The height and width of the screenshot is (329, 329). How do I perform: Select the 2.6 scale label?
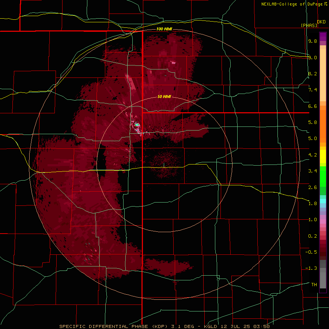(313, 188)
